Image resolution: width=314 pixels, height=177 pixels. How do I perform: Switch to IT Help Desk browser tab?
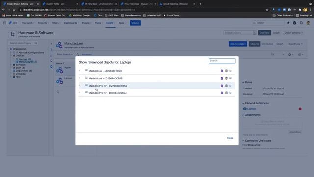(99, 4)
